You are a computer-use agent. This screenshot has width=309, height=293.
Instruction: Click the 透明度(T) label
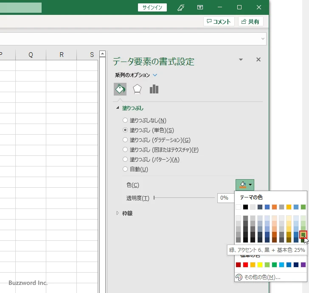click(x=138, y=198)
